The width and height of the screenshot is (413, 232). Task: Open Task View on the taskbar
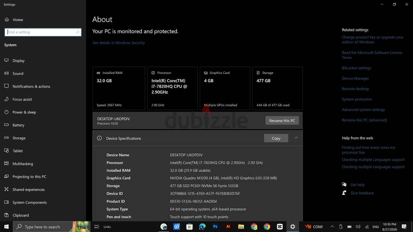[x=96, y=227]
